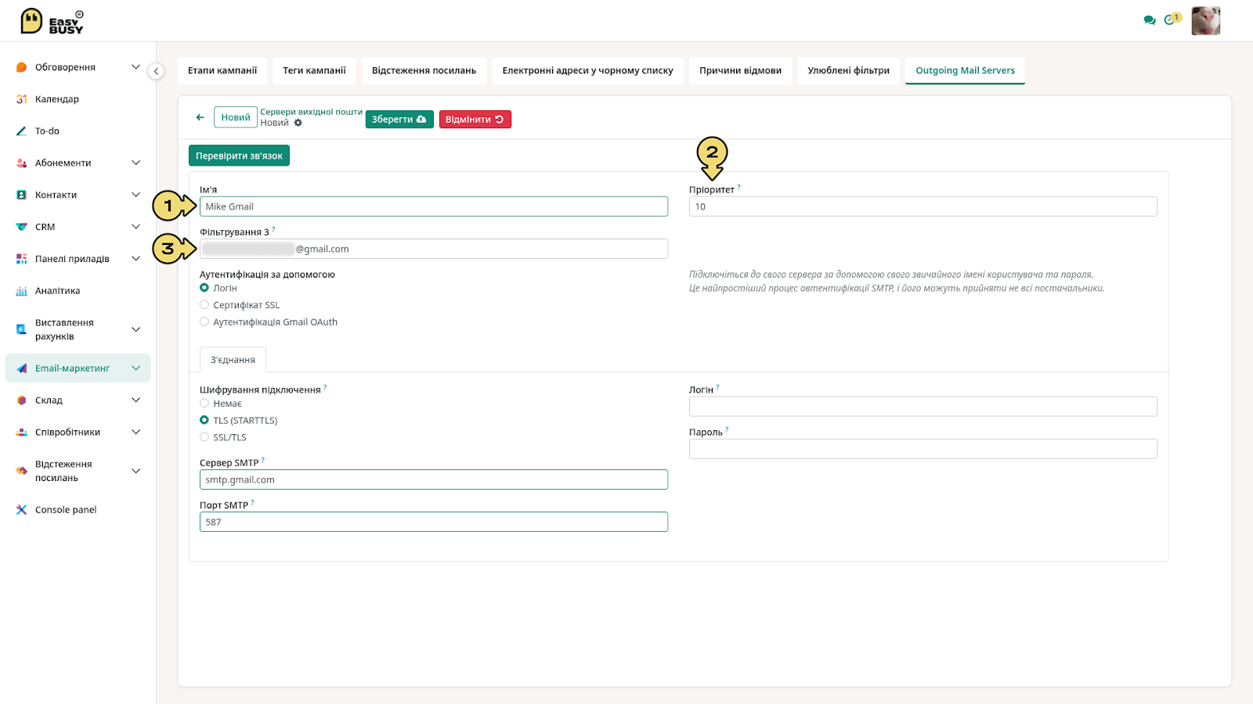Focus the Пріоритет field with value 10
The width and height of the screenshot is (1253, 704).
pyautogui.click(x=923, y=207)
